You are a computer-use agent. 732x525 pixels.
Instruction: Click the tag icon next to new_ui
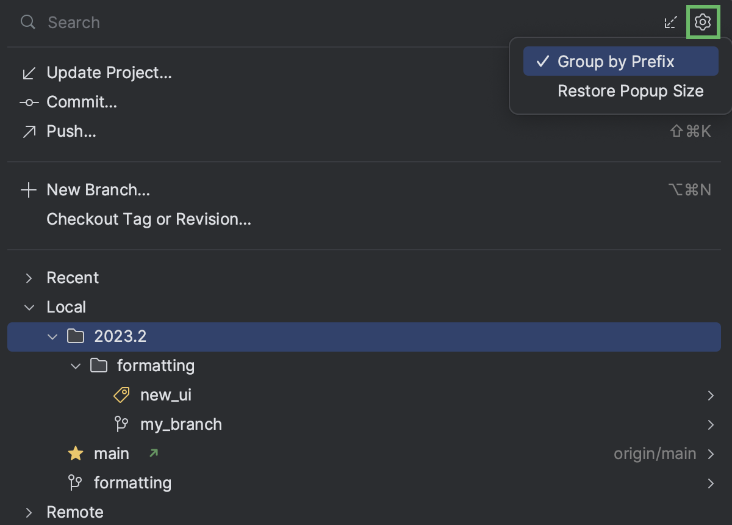point(121,395)
